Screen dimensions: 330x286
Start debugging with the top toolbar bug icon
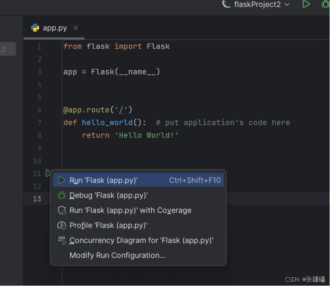pyautogui.click(x=325, y=4)
